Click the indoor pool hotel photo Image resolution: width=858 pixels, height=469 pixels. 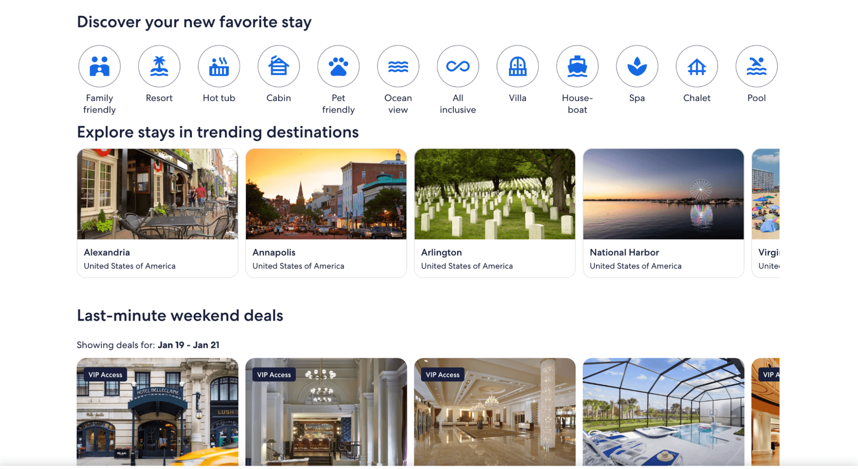[x=663, y=412]
